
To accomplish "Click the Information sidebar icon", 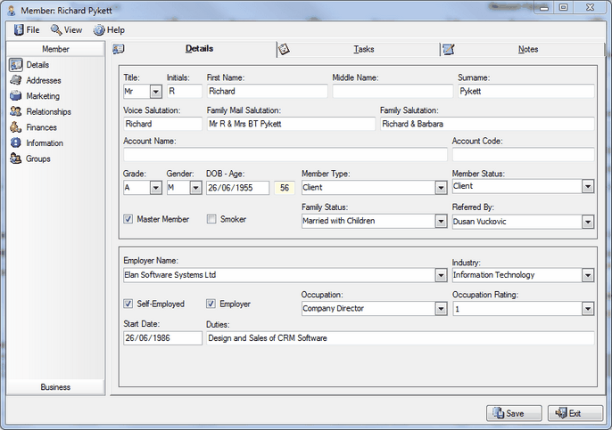I will pos(16,143).
